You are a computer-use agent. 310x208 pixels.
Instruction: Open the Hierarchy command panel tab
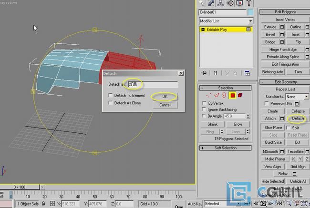pyautogui.click(x=221, y=3)
